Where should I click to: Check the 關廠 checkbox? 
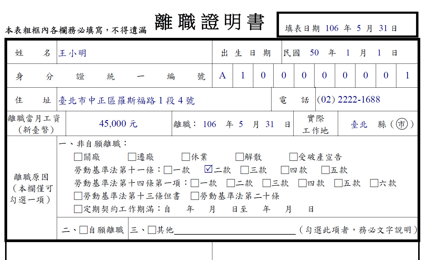(x=78, y=157)
